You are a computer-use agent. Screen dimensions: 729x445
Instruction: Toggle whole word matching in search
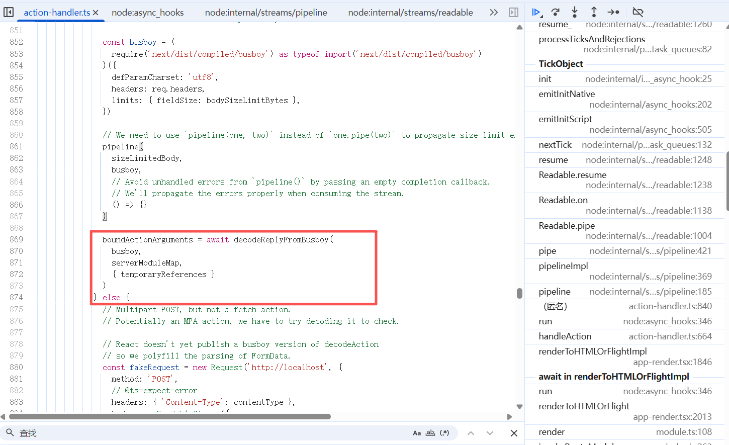pyautogui.click(x=430, y=433)
